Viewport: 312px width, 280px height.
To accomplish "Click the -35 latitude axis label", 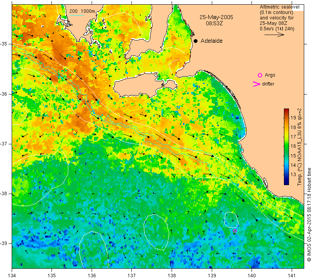I will 4,44.
